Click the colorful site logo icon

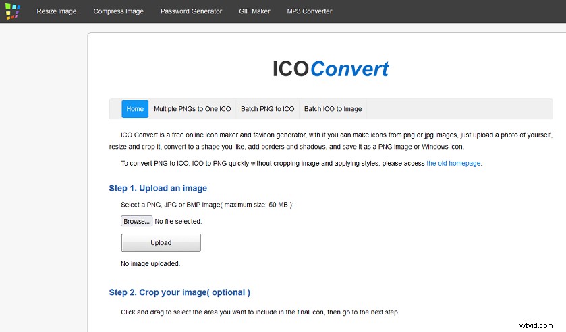[13, 11]
